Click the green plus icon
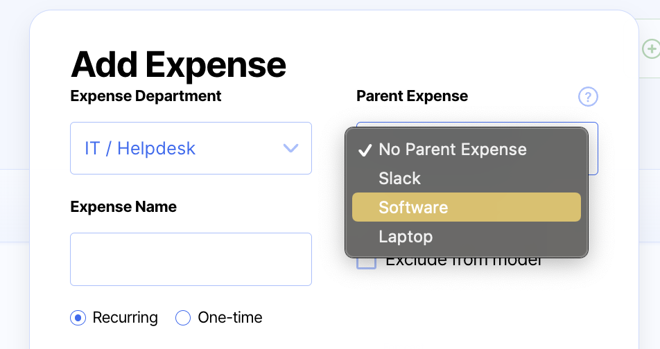Image resolution: width=660 pixels, height=349 pixels. [x=651, y=48]
